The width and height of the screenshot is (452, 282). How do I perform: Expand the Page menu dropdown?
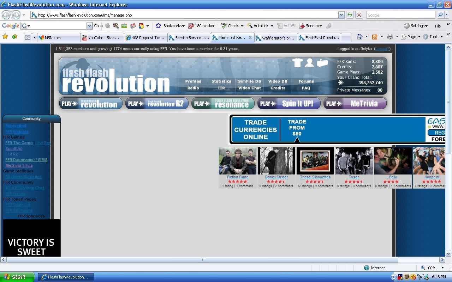[411, 37]
